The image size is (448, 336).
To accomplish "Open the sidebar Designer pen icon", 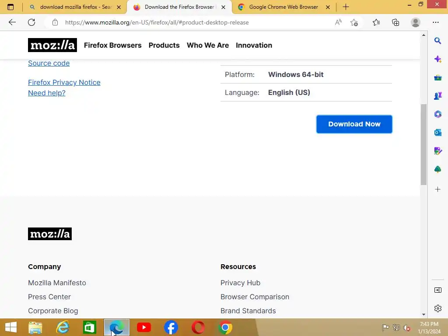I will (x=437, y=150).
